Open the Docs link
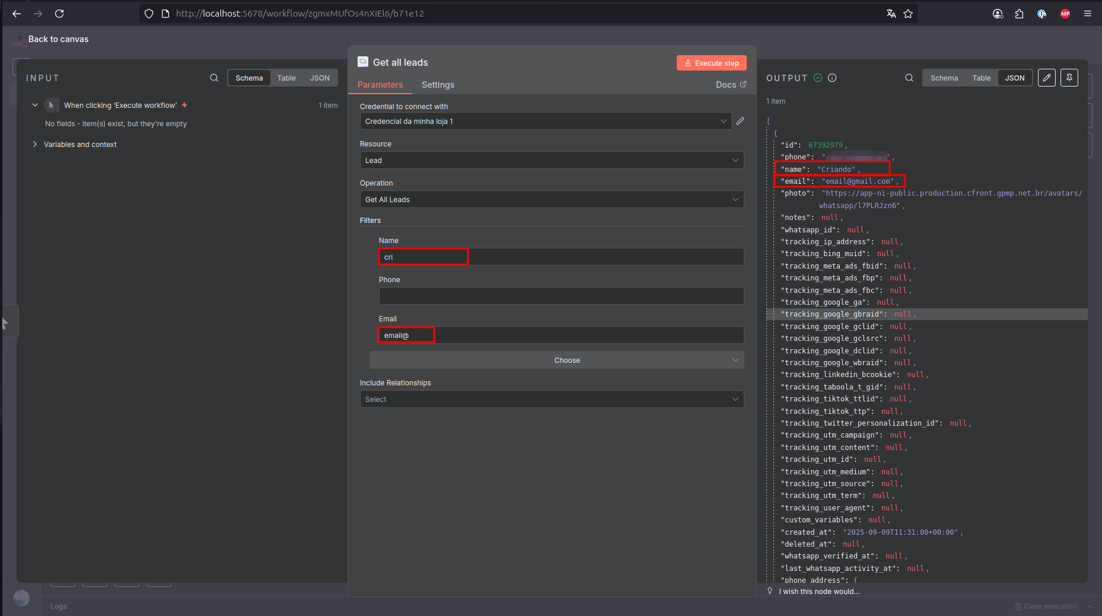 (731, 85)
